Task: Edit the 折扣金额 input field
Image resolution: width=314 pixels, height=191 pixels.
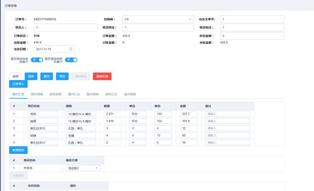Action: [x=252, y=36]
